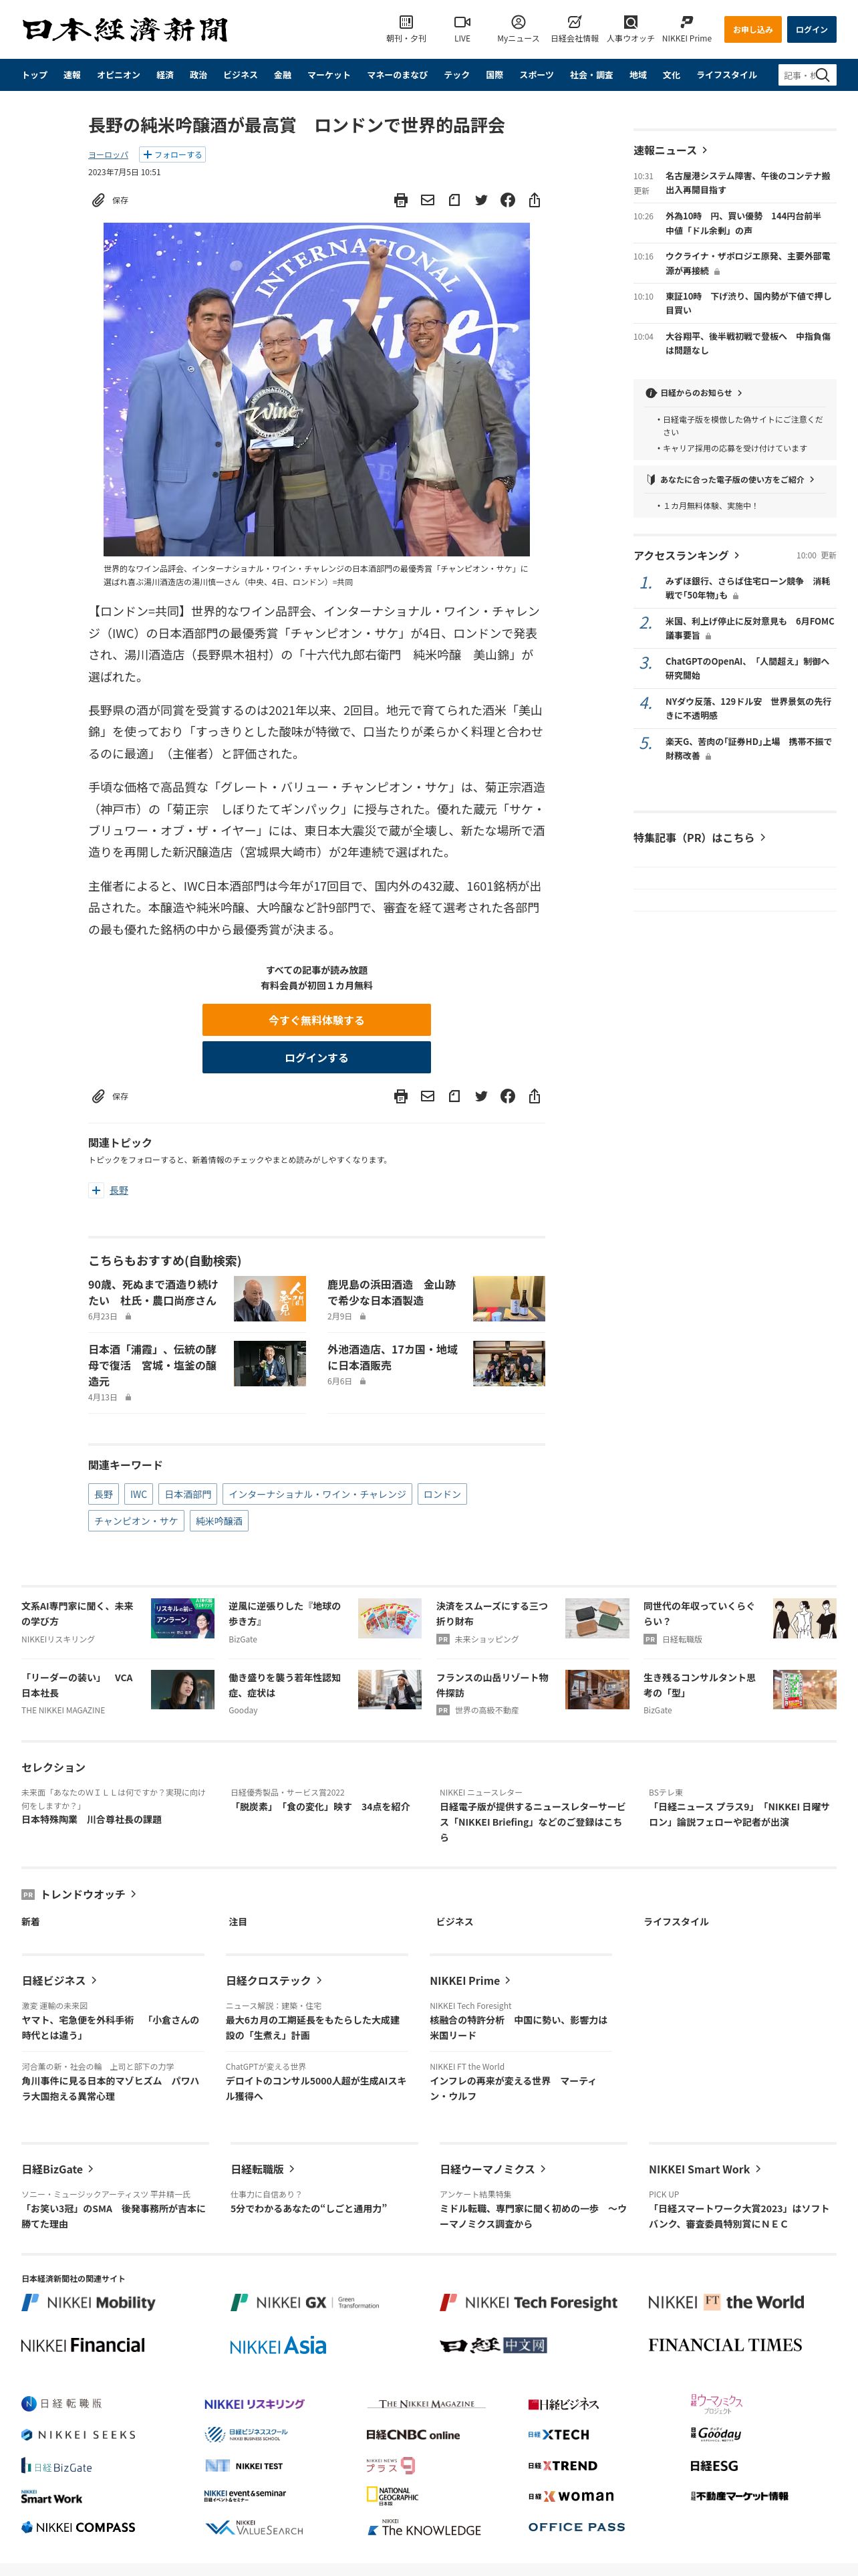Open the FINANCIAL TIMES logo link
This screenshot has width=858, height=2576.
(x=725, y=2345)
